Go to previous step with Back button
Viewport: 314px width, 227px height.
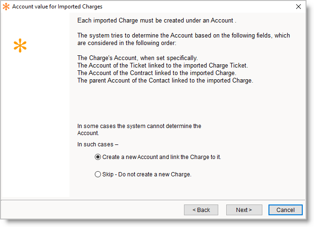pos(200,210)
